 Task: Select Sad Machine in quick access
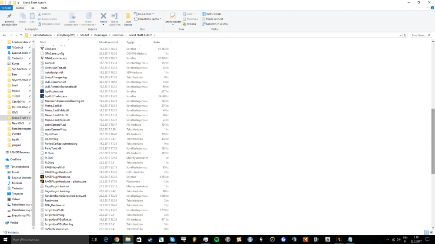tap(20, 69)
